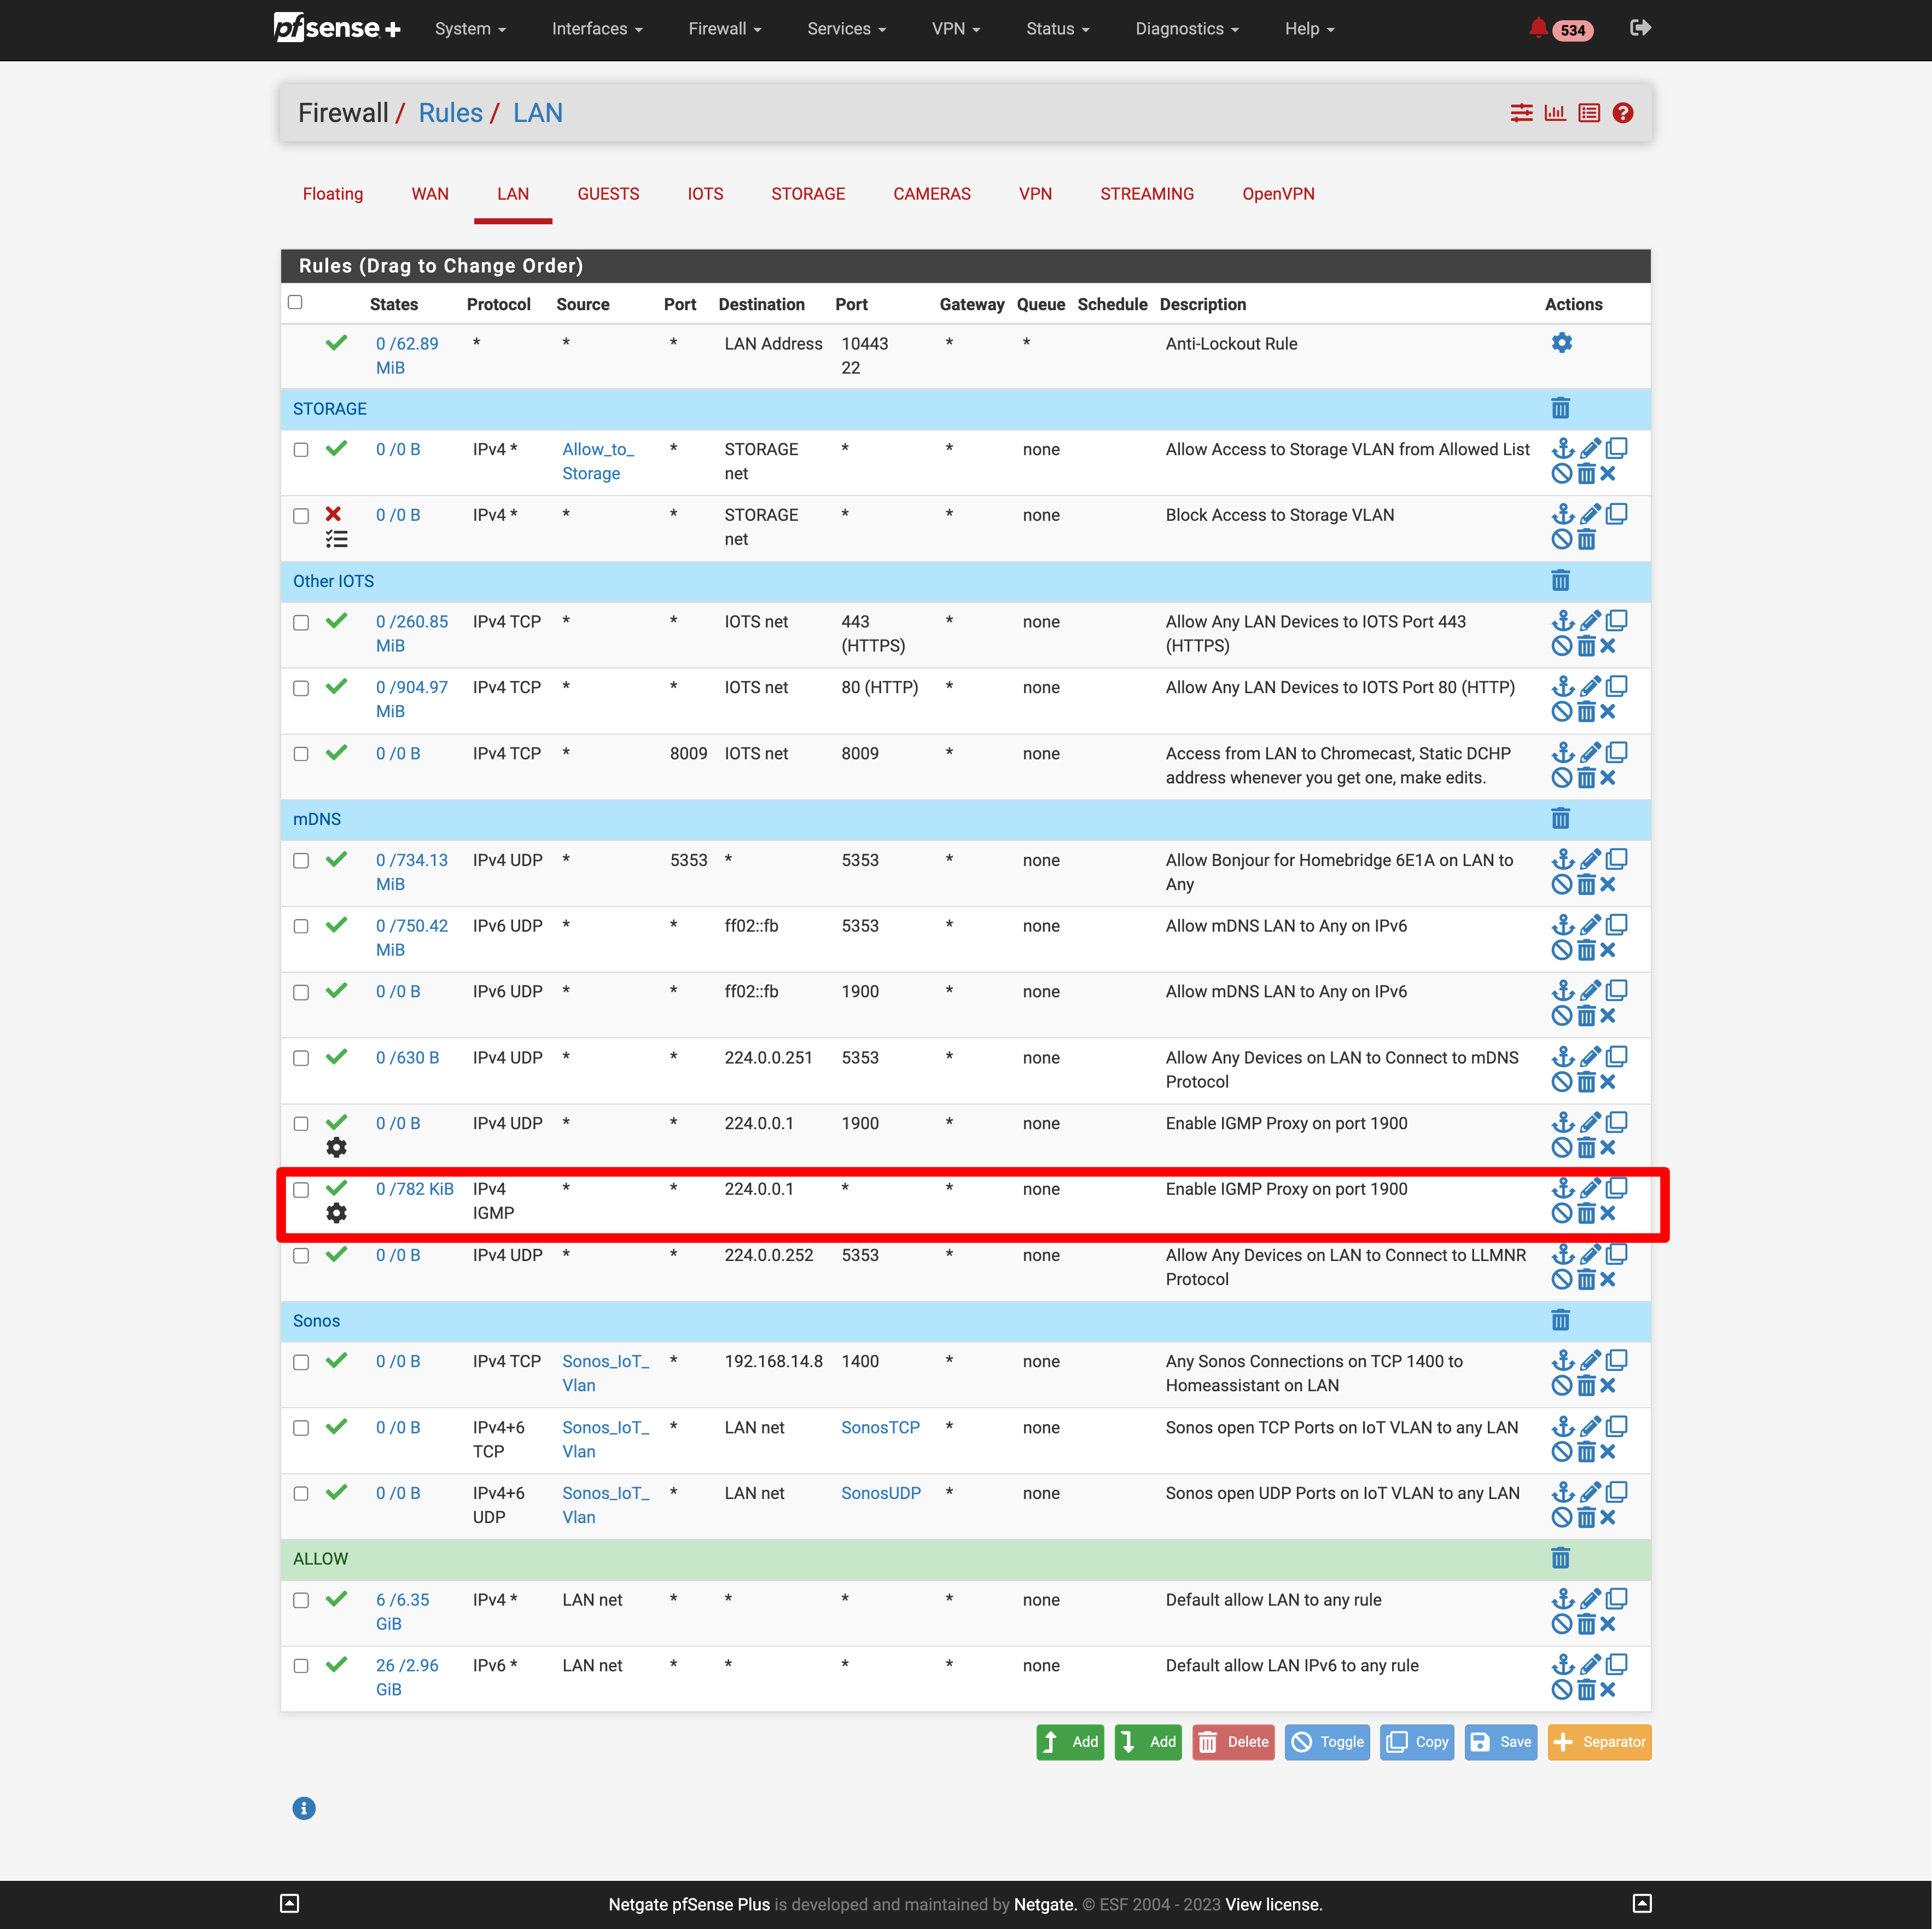Image resolution: width=1932 pixels, height=1929 pixels.
Task: Edit the Block Access to Storage VLAN rule
Action: (x=1590, y=514)
